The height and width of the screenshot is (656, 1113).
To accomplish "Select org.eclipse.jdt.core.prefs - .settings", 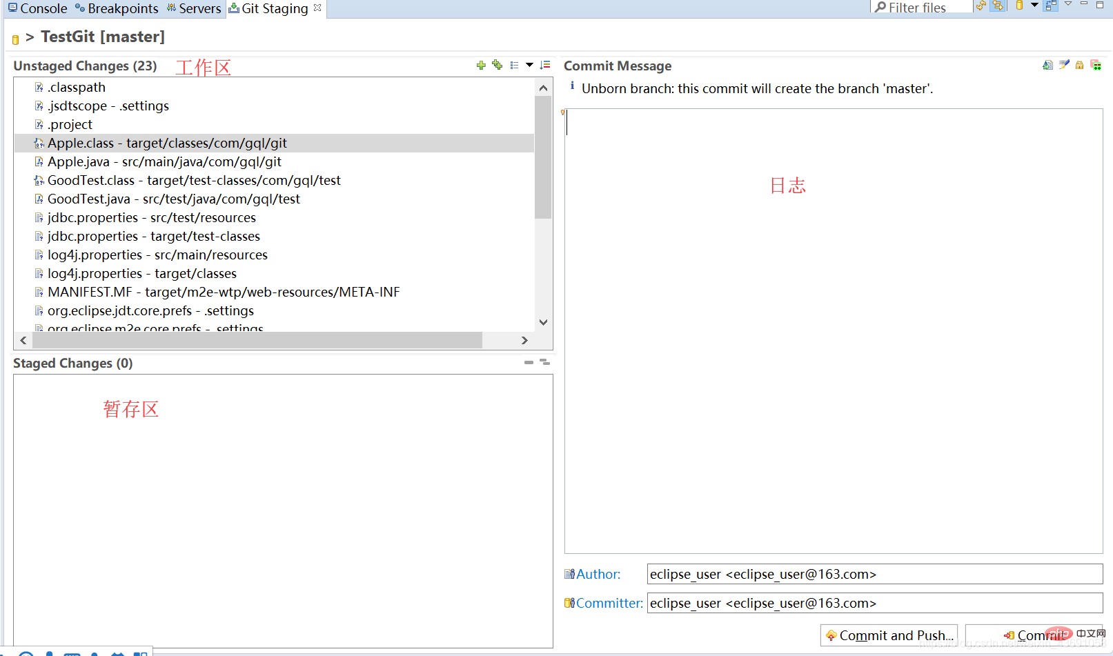I will pyautogui.click(x=274, y=310).
